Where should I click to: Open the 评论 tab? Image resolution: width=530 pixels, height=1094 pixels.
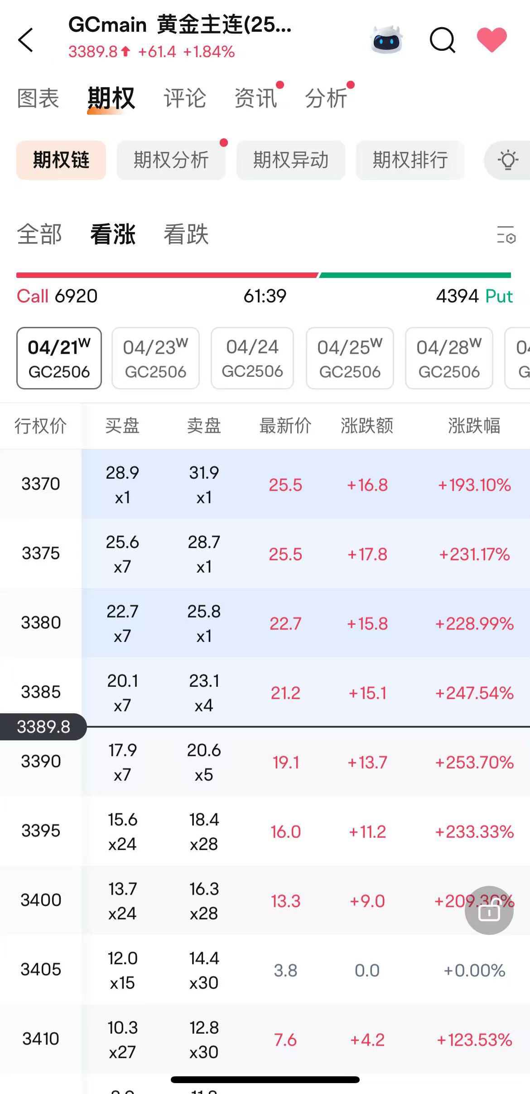pos(185,98)
